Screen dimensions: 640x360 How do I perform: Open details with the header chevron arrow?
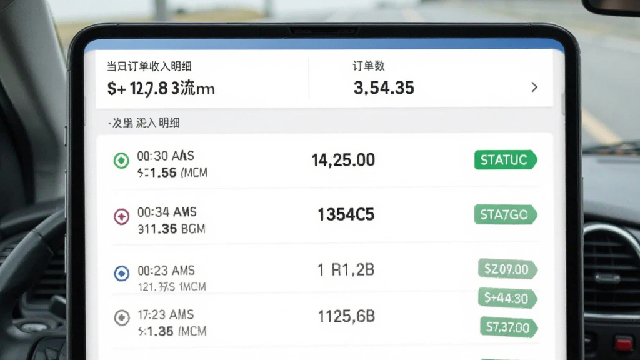[534, 87]
